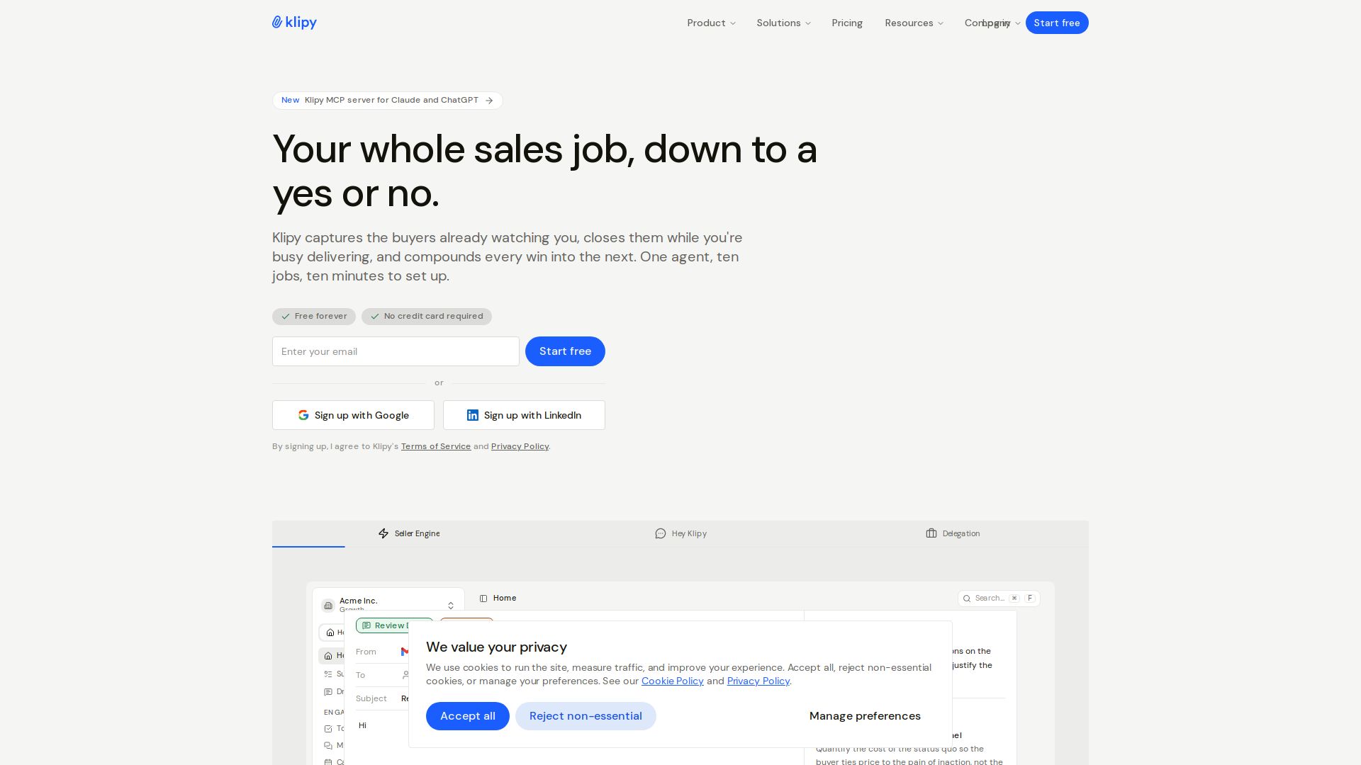1361x765 pixels.
Task: Reject non-essential cookies
Action: pos(586,716)
